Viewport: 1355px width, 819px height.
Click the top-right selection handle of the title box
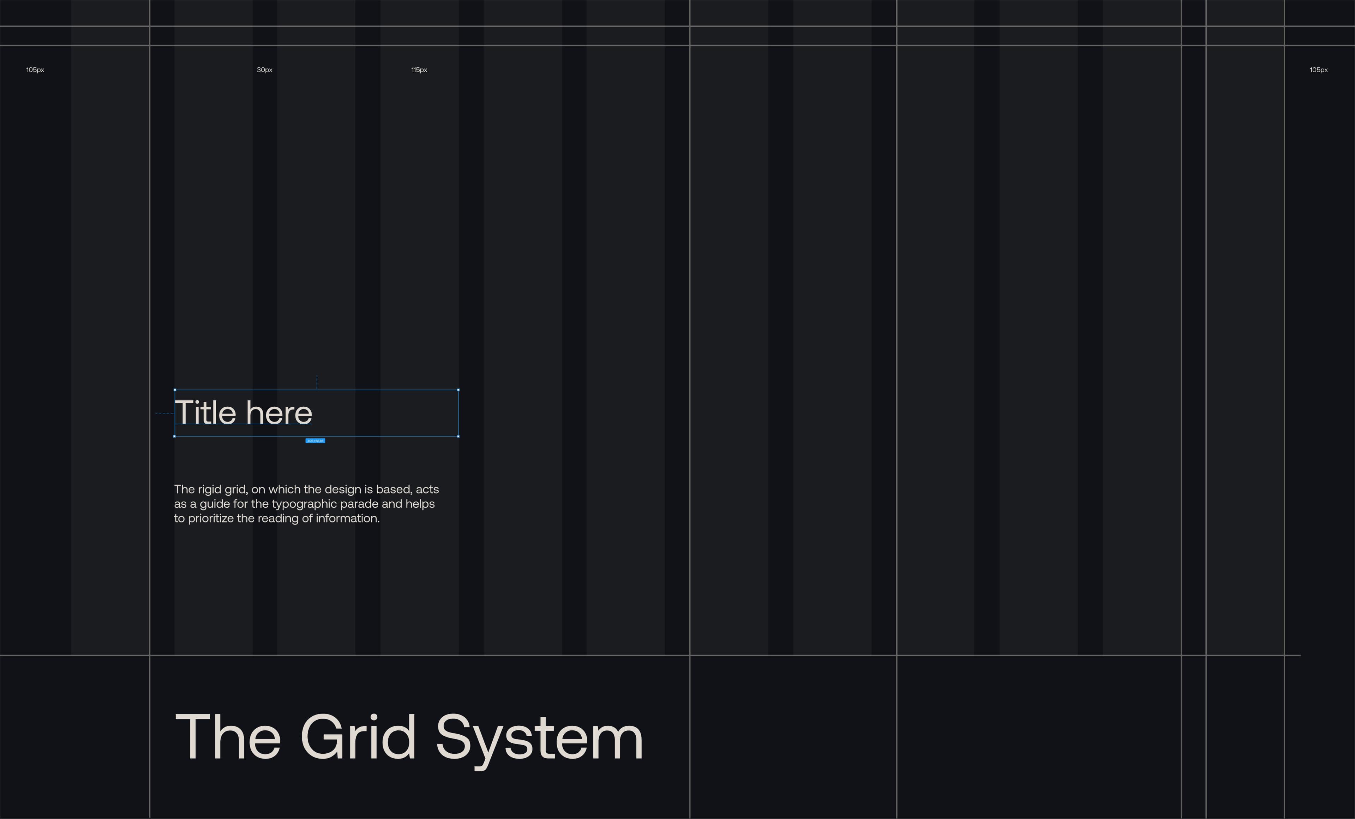point(458,390)
